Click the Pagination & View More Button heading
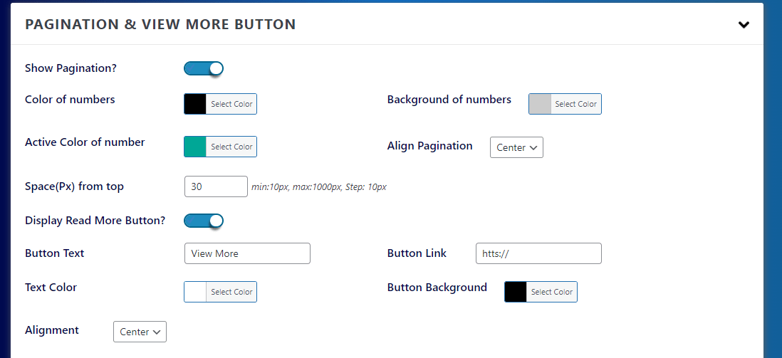Screen dimensions: 782x358 click(160, 24)
